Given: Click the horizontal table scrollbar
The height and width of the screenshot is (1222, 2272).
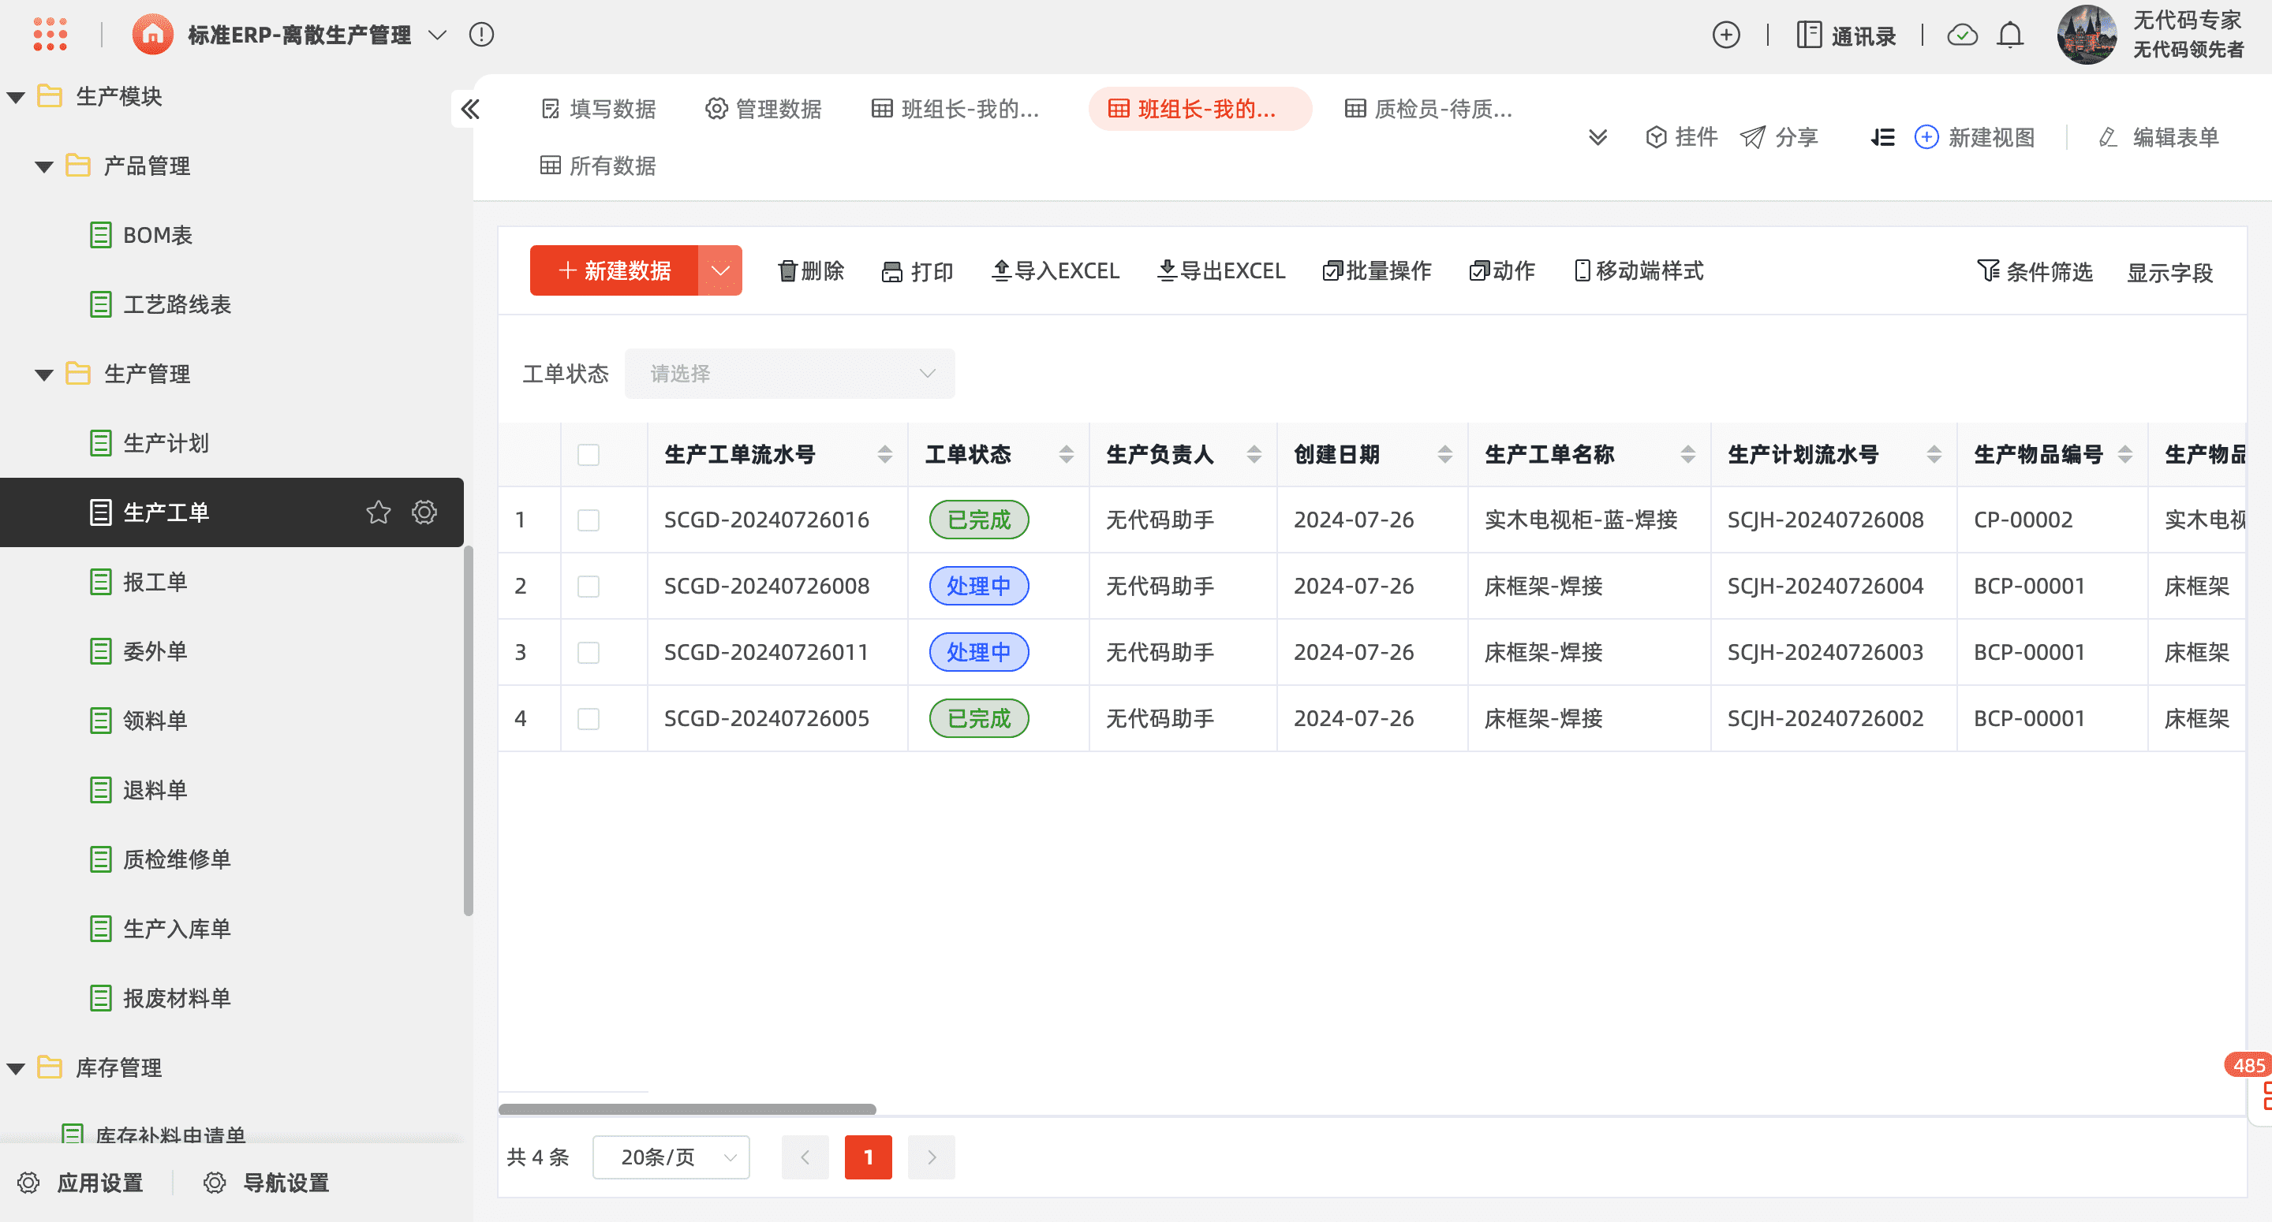Looking at the screenshot, I should [x=687, y=1109].
